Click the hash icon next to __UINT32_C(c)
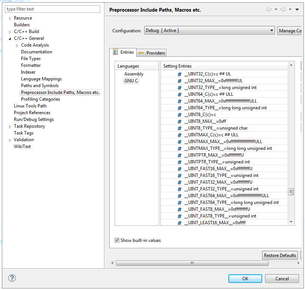 click(x=180, y=74)
